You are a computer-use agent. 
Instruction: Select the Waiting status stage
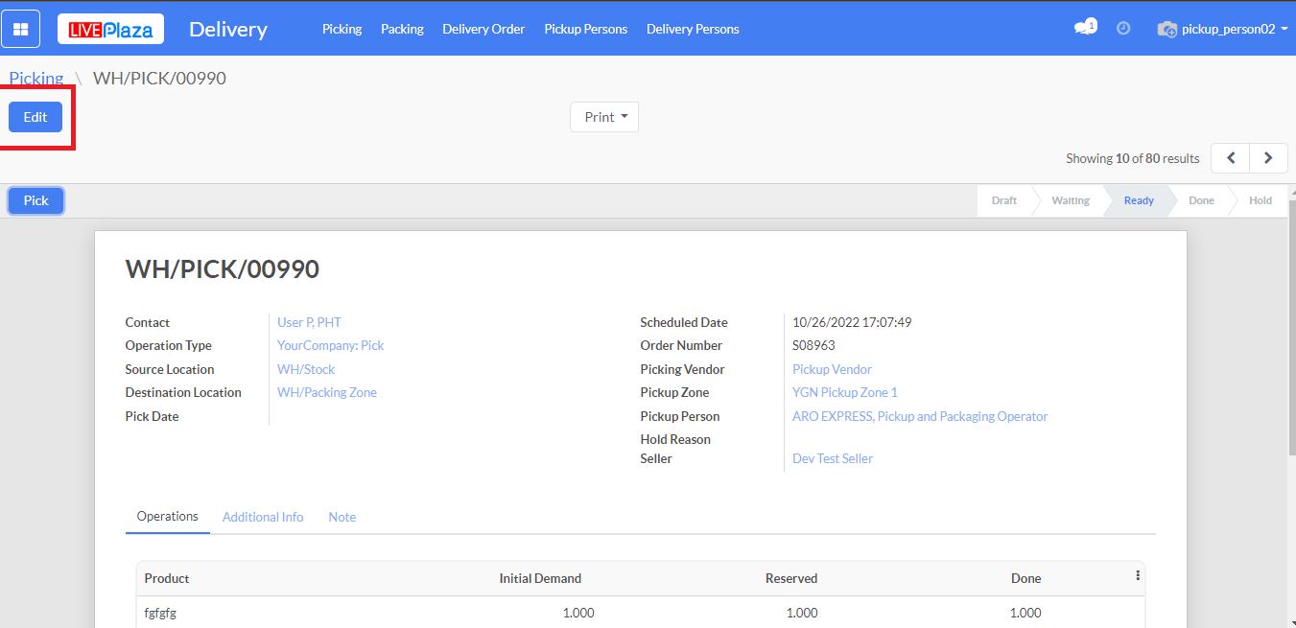[x=1071, y=200]
